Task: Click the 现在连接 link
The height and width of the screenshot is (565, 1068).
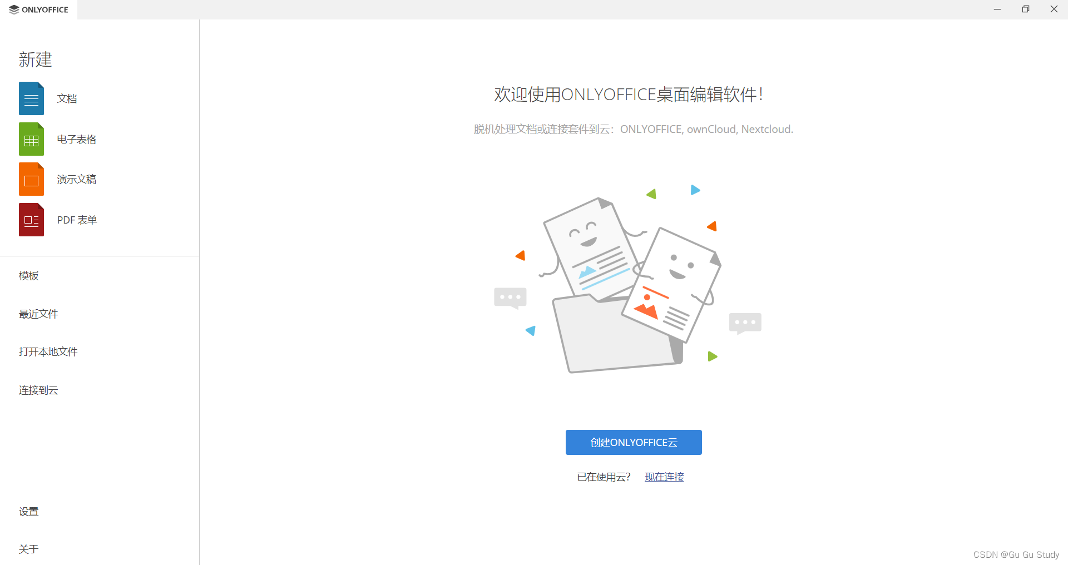Action: (x=664, y=477)
